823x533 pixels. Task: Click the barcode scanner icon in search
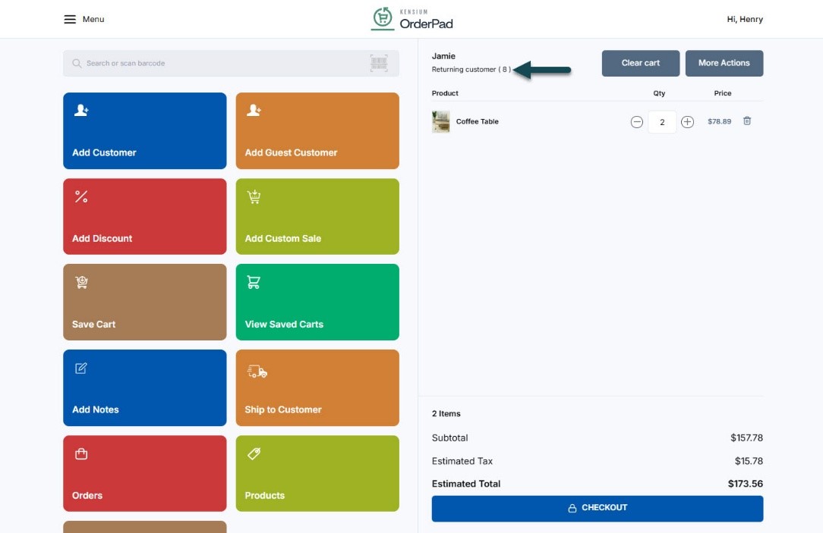[x=379, y=63]
